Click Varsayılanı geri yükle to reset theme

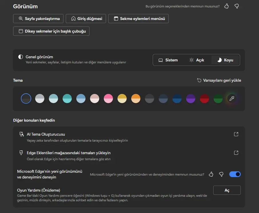click(219, 80)
